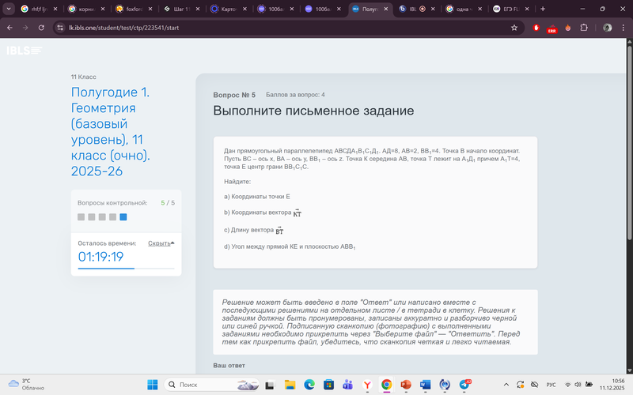Click the IBLS logo in header

pyautogui.click(x=24, y=51)
